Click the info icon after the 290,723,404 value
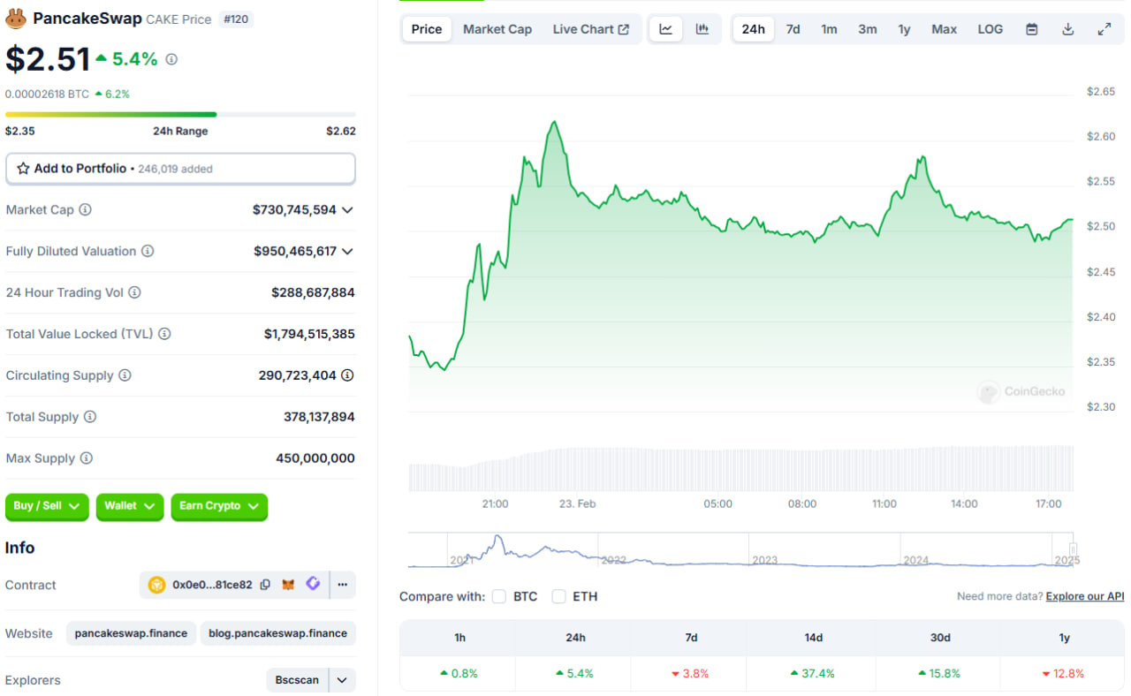 347,375
